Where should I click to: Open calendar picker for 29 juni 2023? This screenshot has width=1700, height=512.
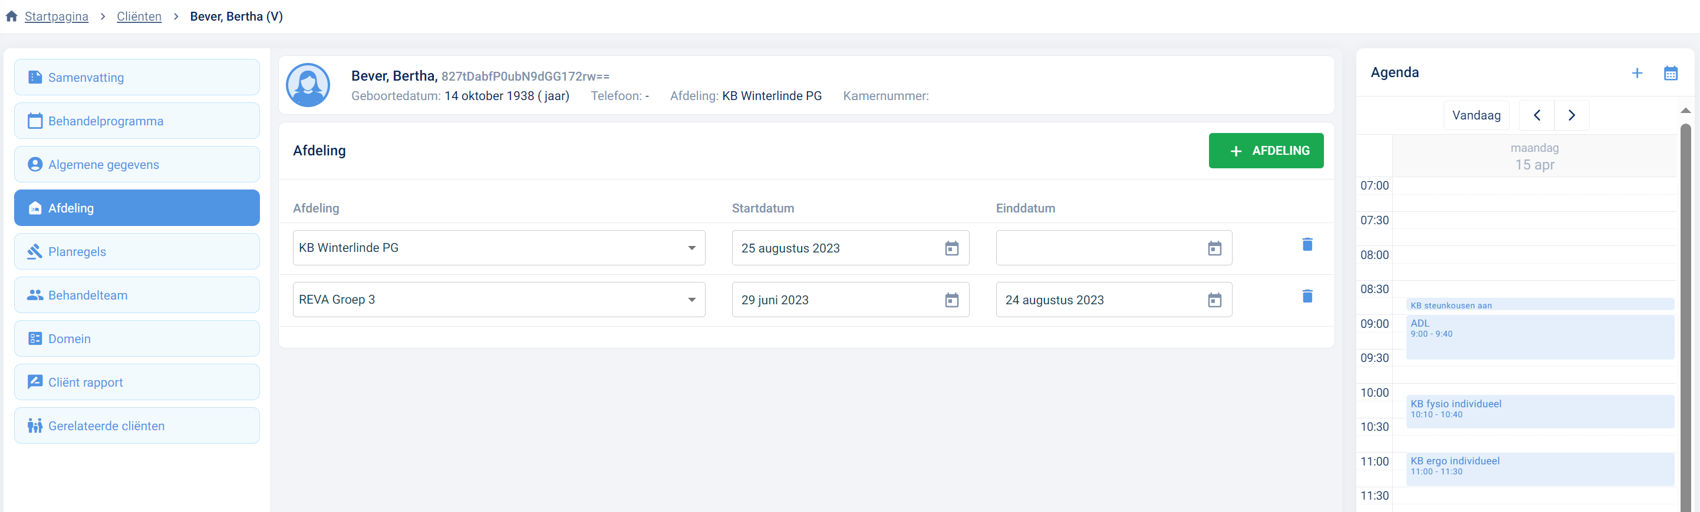click(951, 300)
